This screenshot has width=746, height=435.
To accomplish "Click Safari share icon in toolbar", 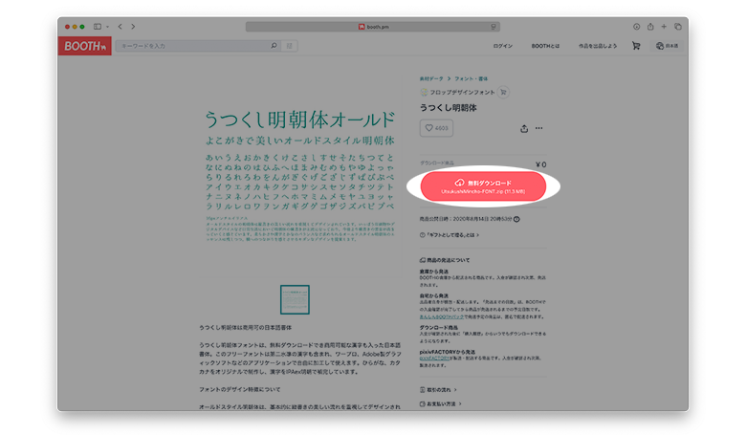I will pyautogui.click(x=650, y=27).
